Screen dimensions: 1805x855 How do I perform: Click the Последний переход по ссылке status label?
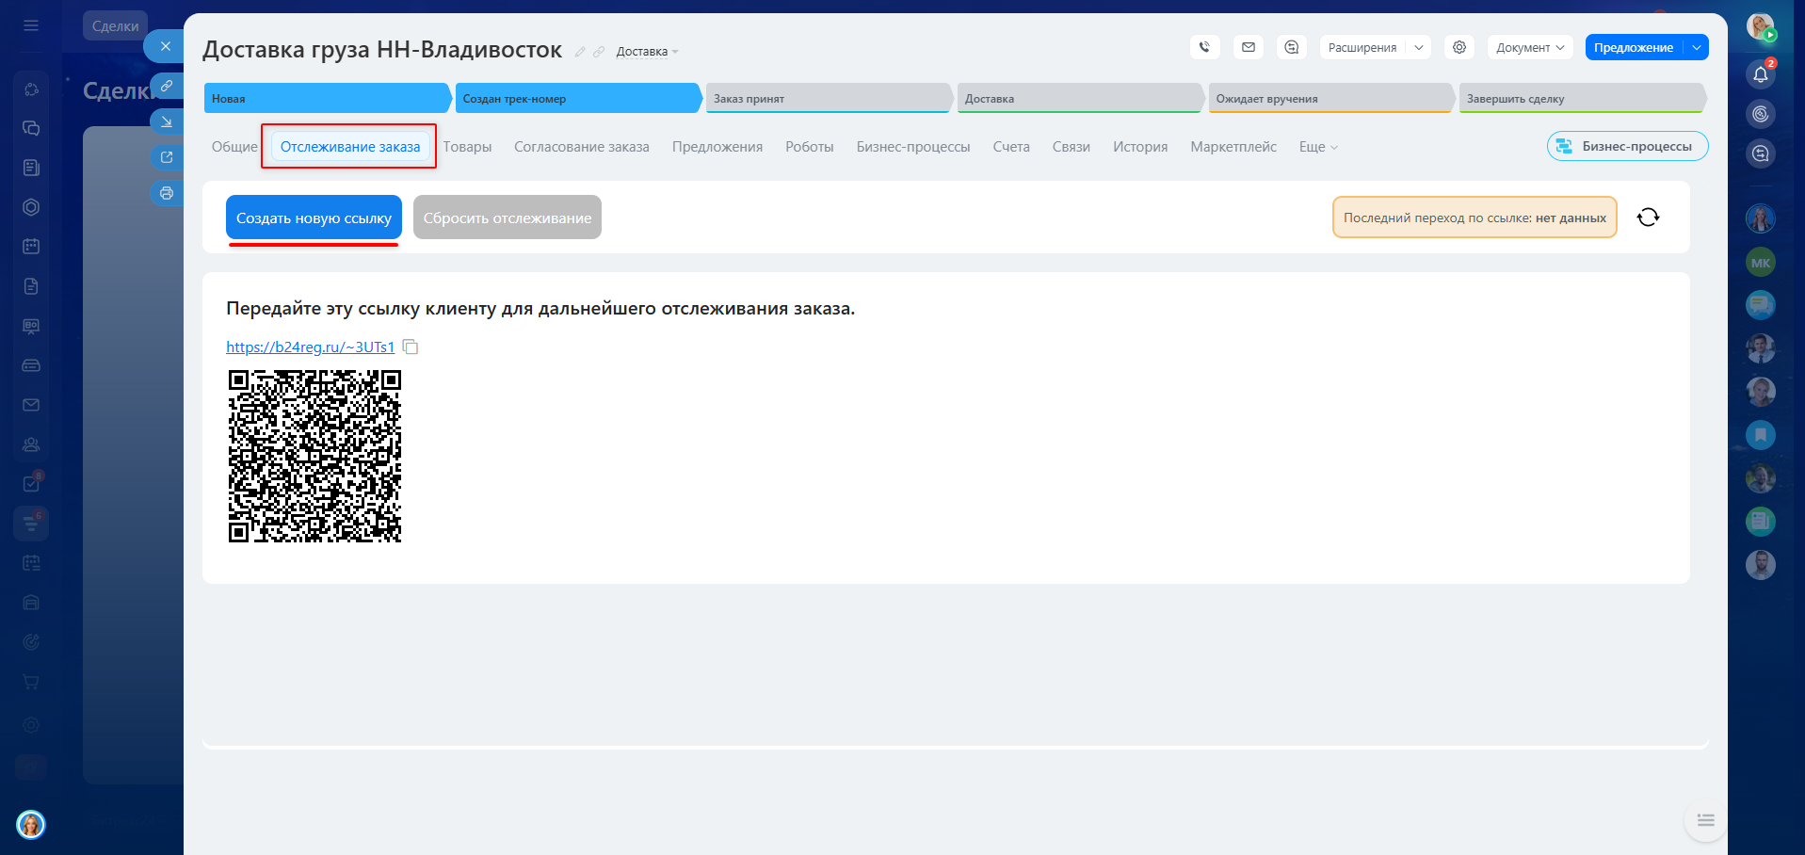pyautogui.click(x=1475, y=218)
